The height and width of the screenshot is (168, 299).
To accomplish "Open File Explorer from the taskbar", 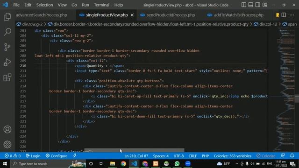I will [113, 164].
